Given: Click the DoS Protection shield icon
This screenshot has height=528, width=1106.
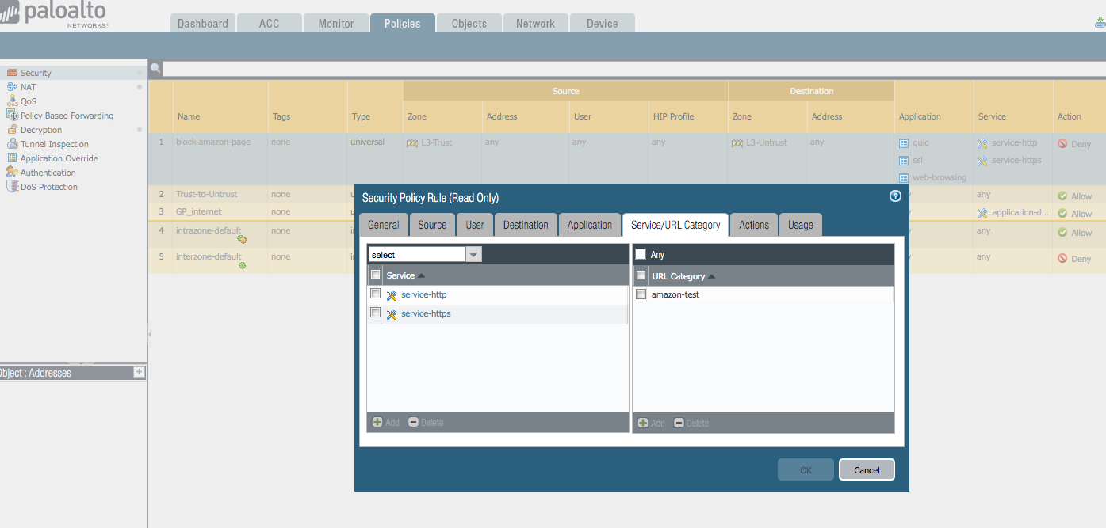Looking at the screenshot, I should pyautogui.click(x=12, y=187).
